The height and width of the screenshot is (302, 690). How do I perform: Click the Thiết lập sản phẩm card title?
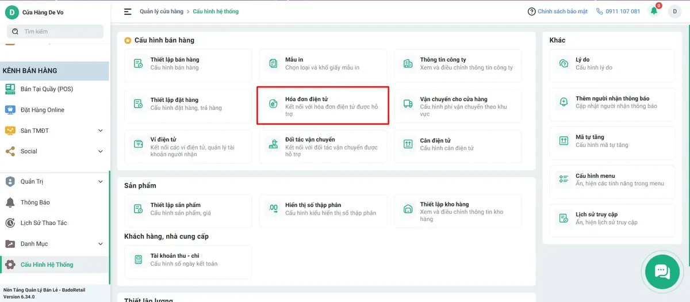coord(175,205)
